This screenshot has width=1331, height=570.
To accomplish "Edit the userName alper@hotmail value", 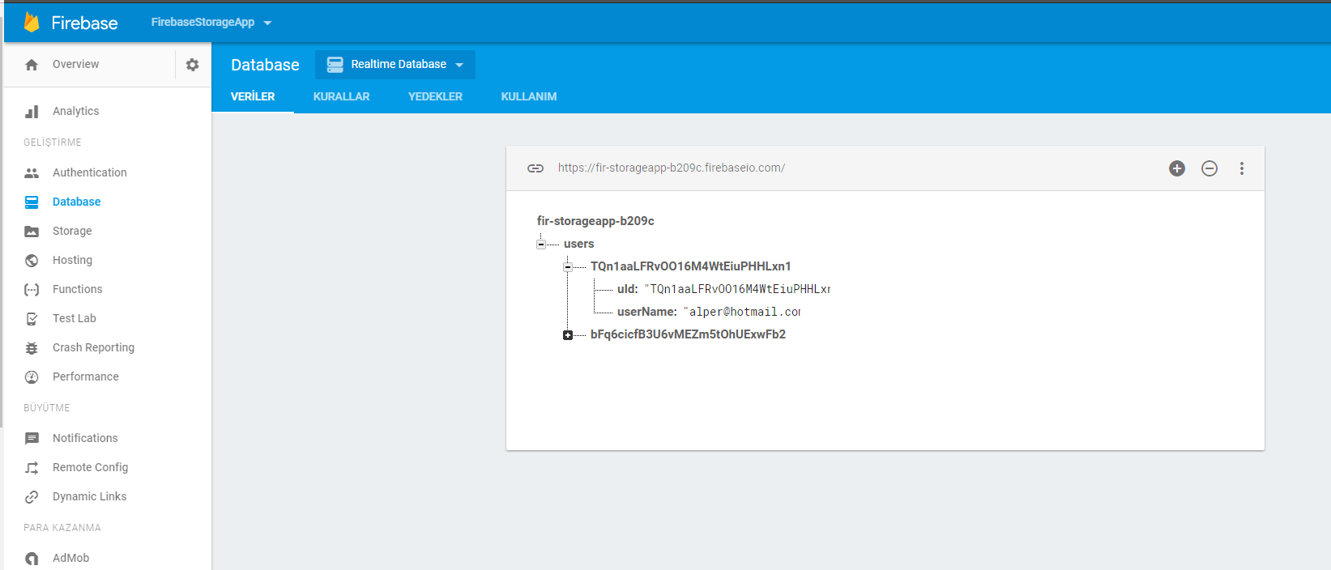I will coord(741,312).
